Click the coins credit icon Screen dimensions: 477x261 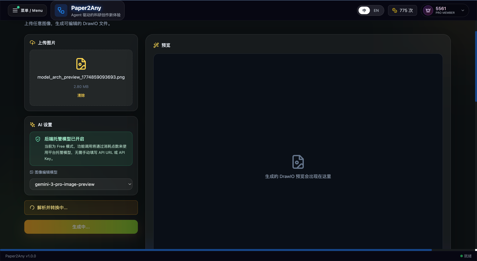pyautogui.click(x=394, y=10)
